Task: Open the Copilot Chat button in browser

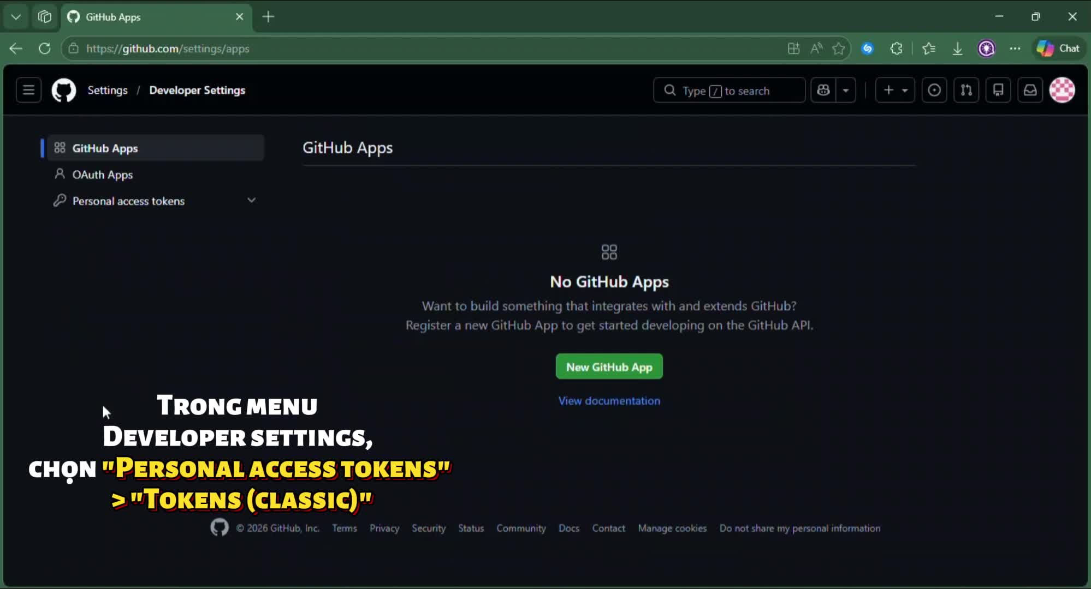Action: 1059,49
